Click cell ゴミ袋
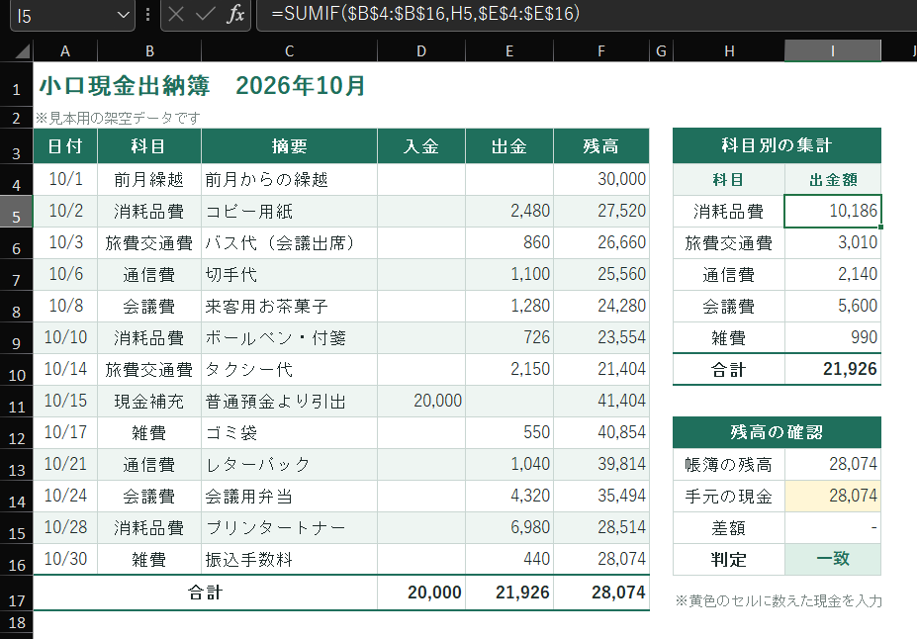The width and height of the screenshot is (917, 639). (290, 432)
